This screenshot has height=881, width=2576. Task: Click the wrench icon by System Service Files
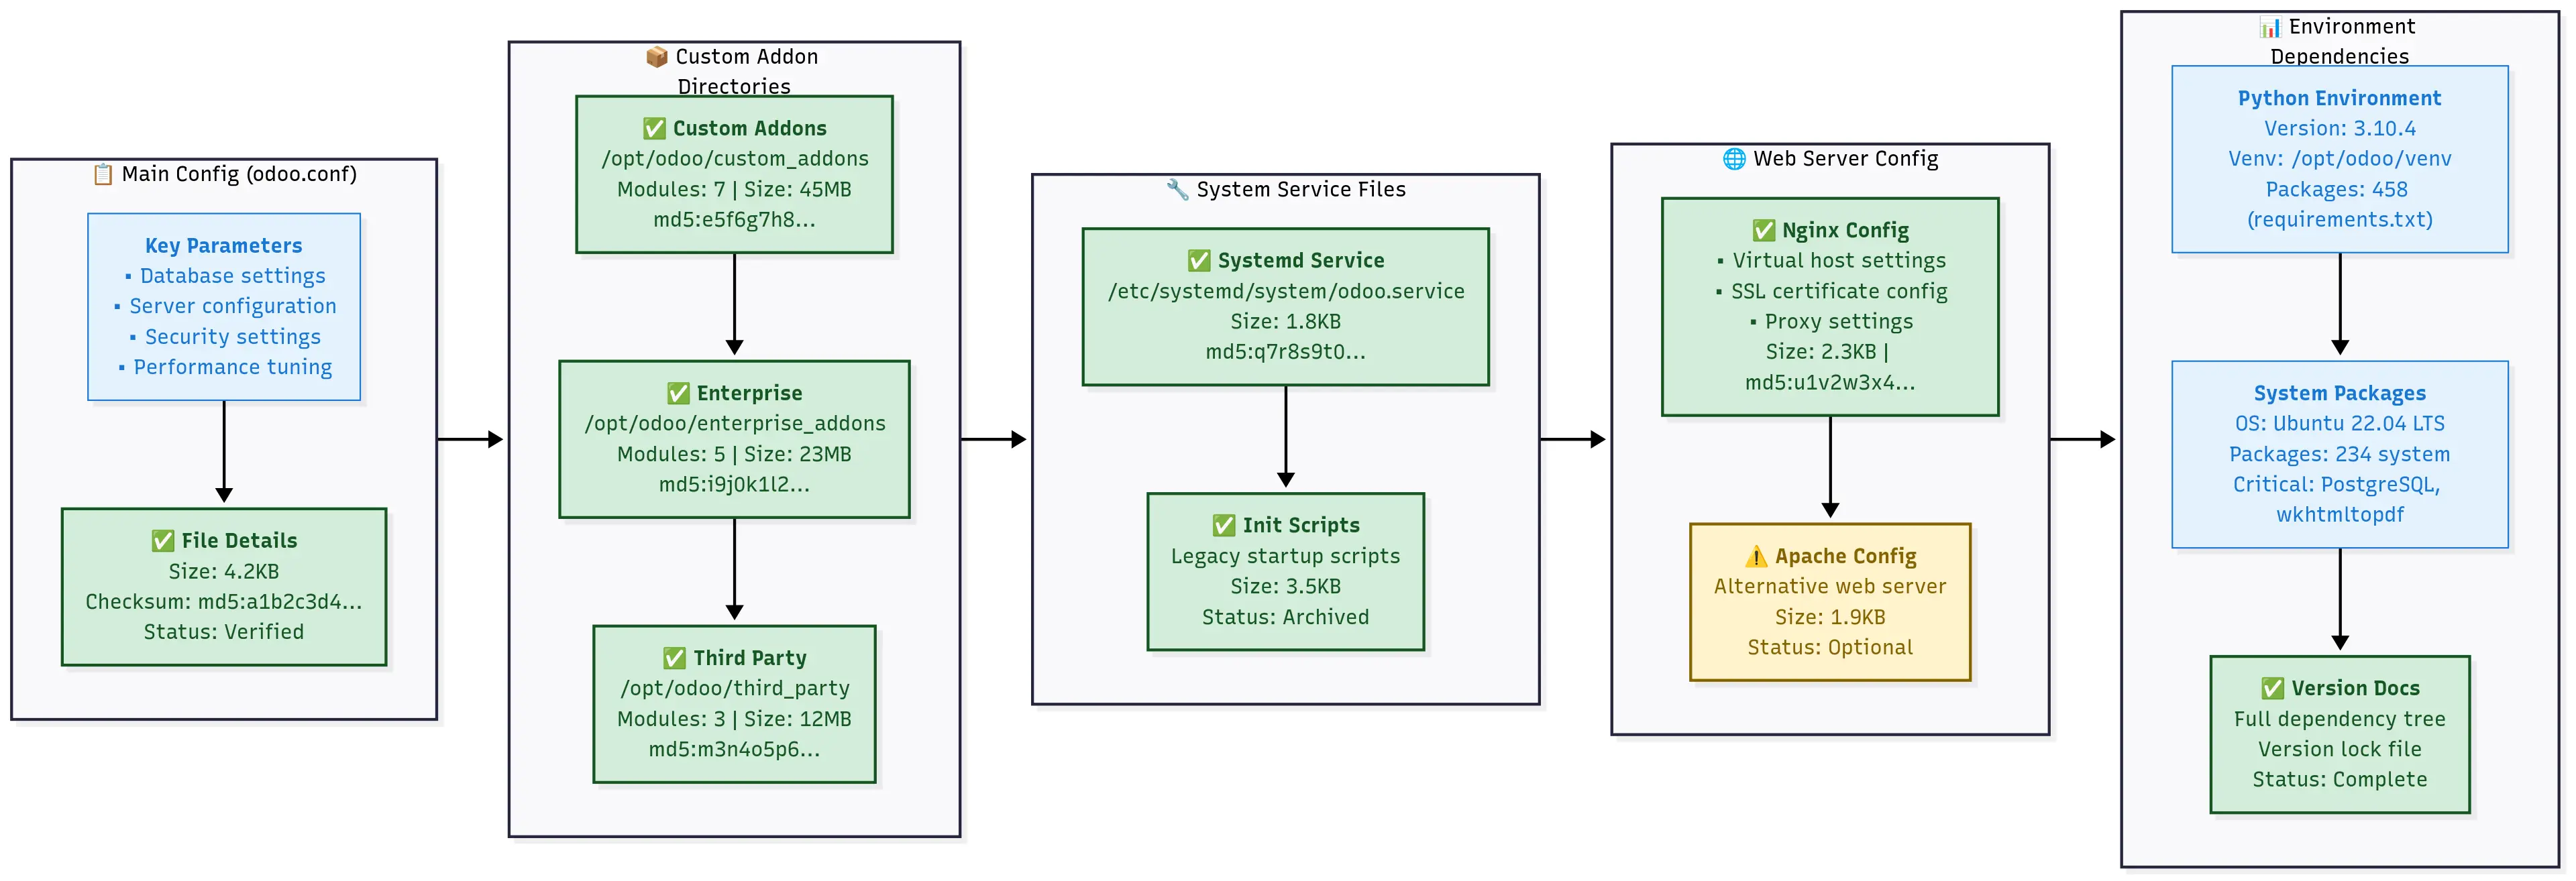point(1177,189)
